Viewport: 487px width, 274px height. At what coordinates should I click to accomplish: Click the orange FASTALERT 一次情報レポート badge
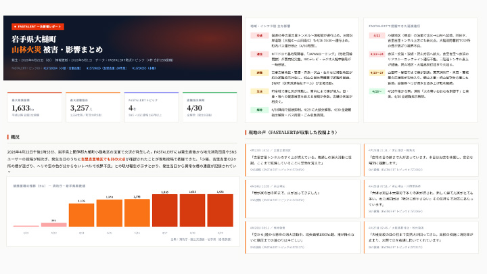tap(38, 26)
